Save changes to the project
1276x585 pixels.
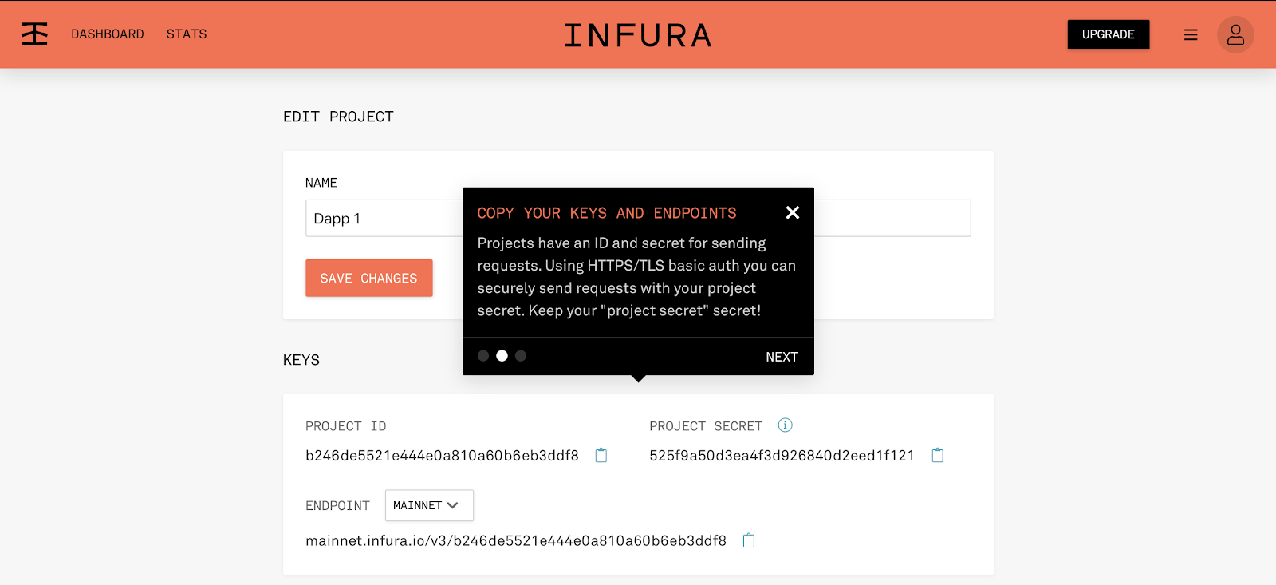[x=368, y=278]
